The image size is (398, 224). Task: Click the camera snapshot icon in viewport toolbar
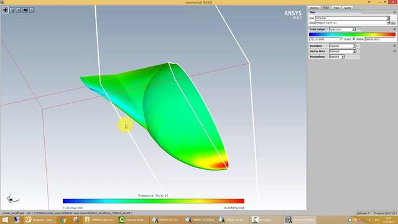point(25,10)
